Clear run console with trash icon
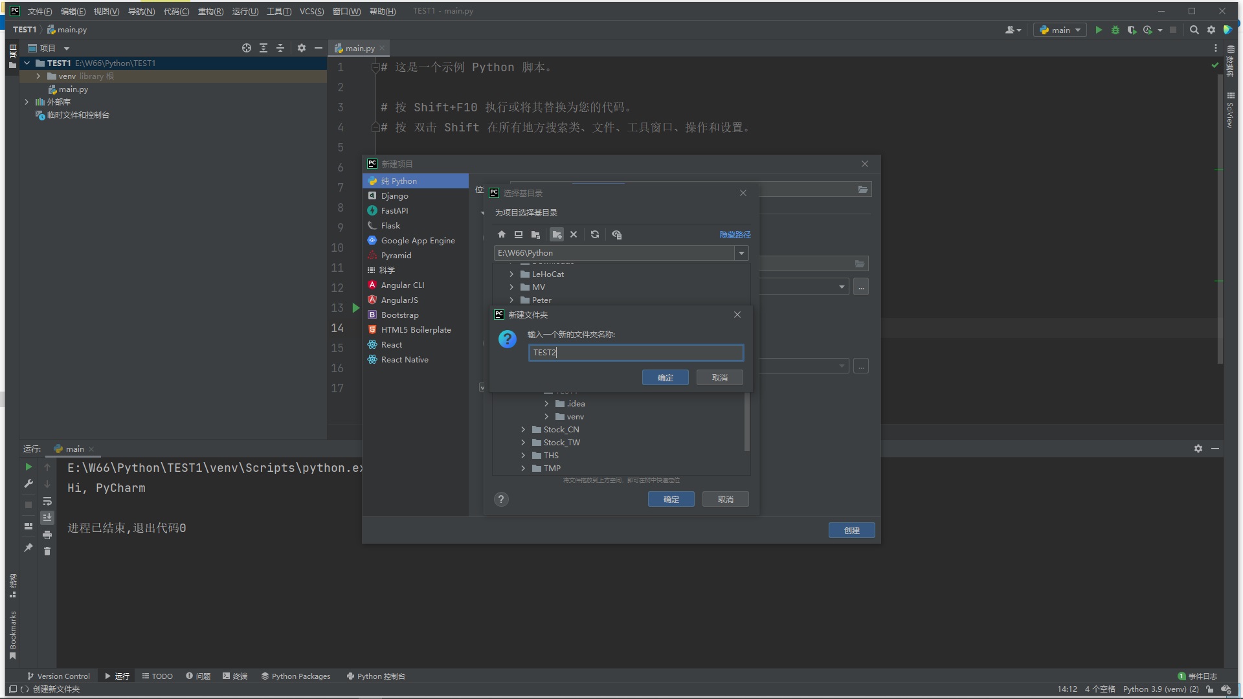The height and width of the screenshot is (699, 1243). click(47, 551)
